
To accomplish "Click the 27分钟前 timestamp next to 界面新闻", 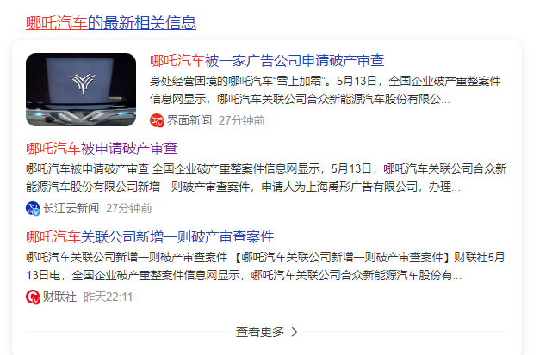I will [241, 120].
